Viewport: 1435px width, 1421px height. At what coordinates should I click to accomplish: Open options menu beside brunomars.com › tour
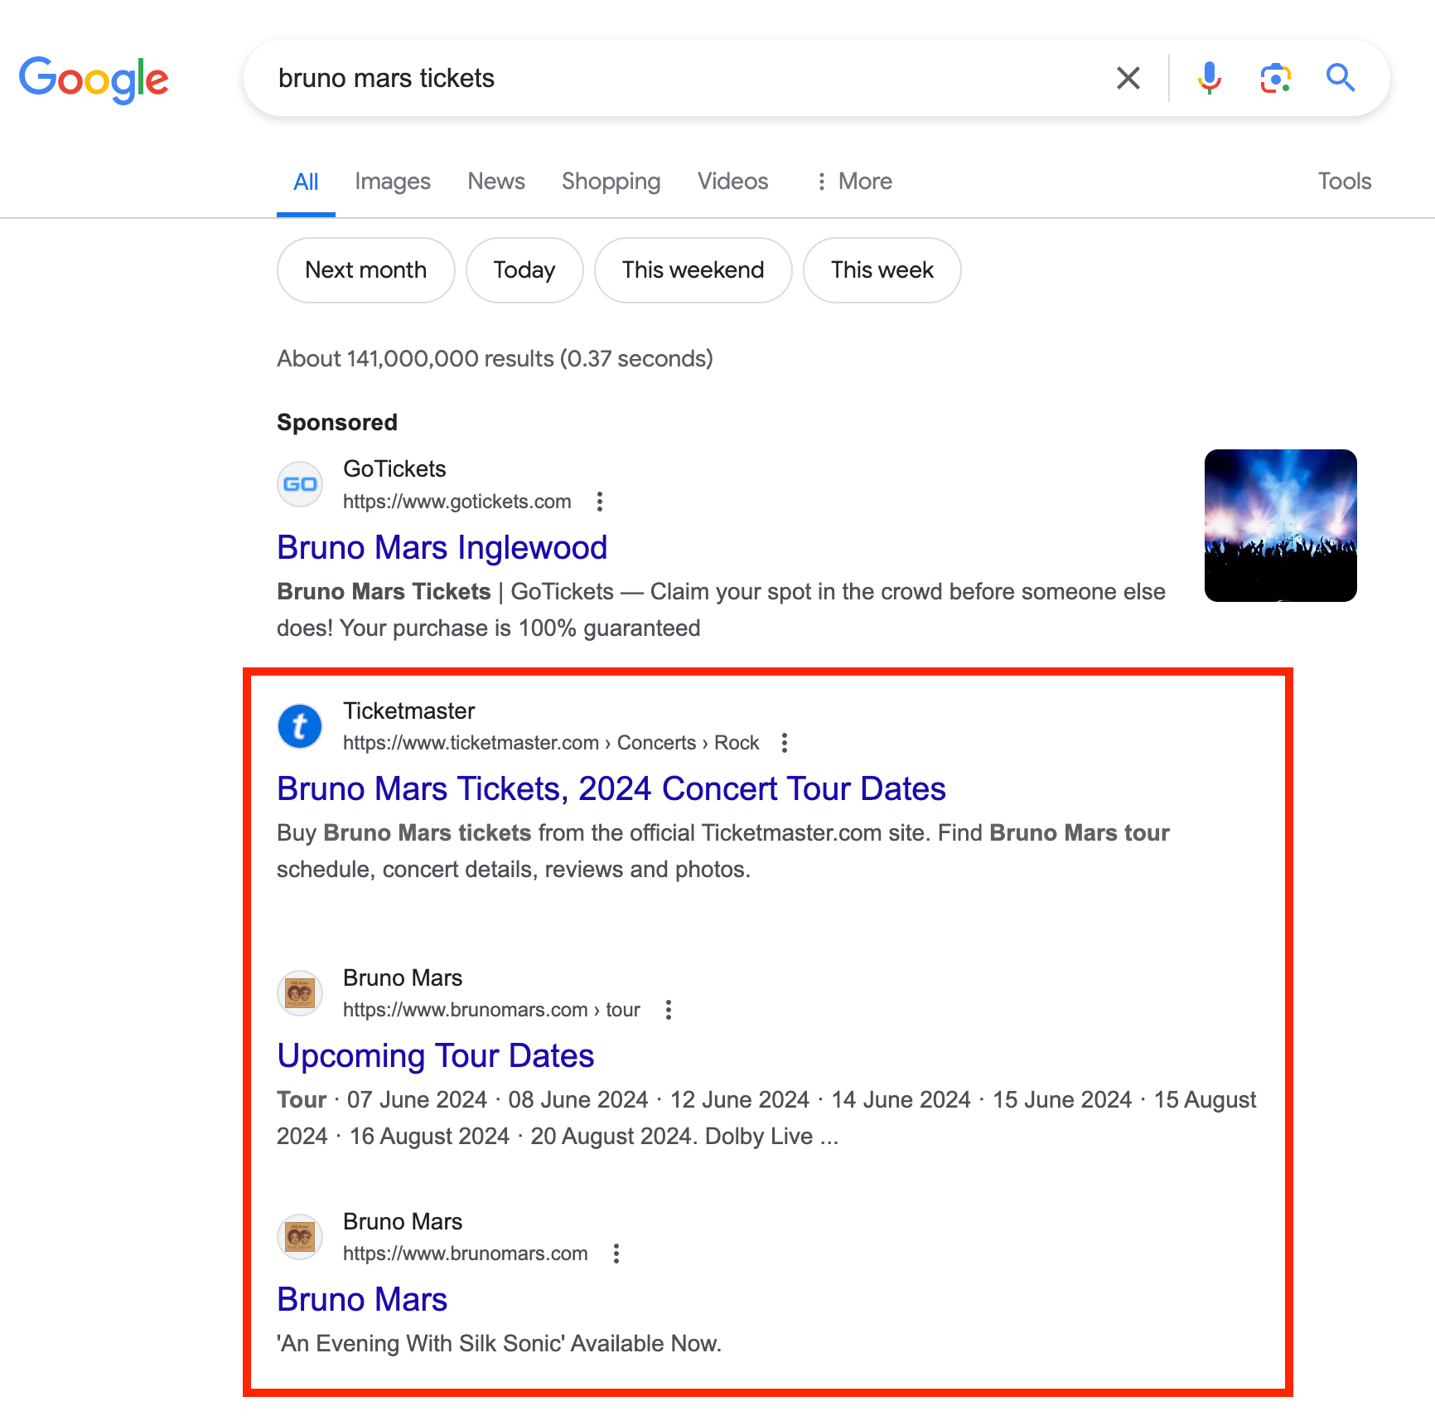[669, 1010]
